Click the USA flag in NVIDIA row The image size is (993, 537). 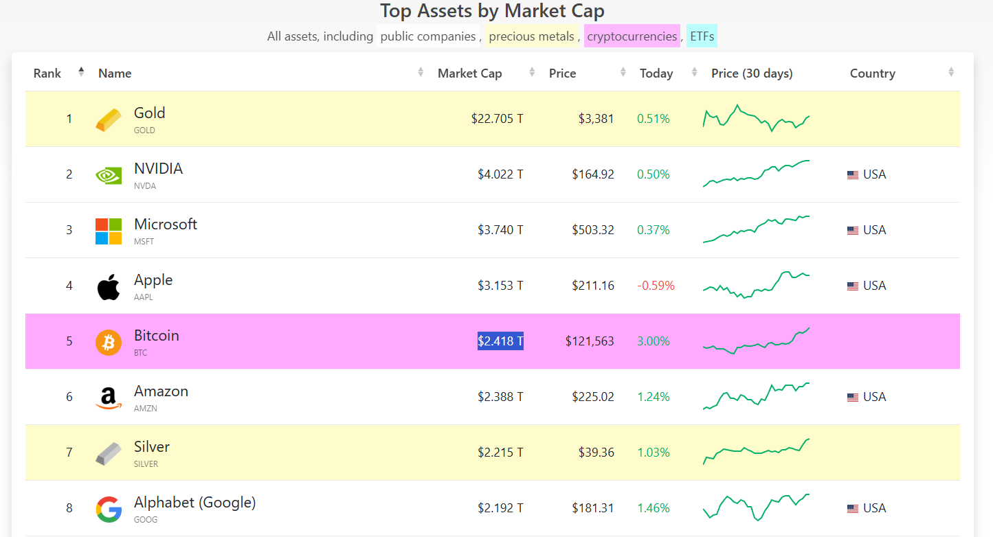[x=853, y=175]
